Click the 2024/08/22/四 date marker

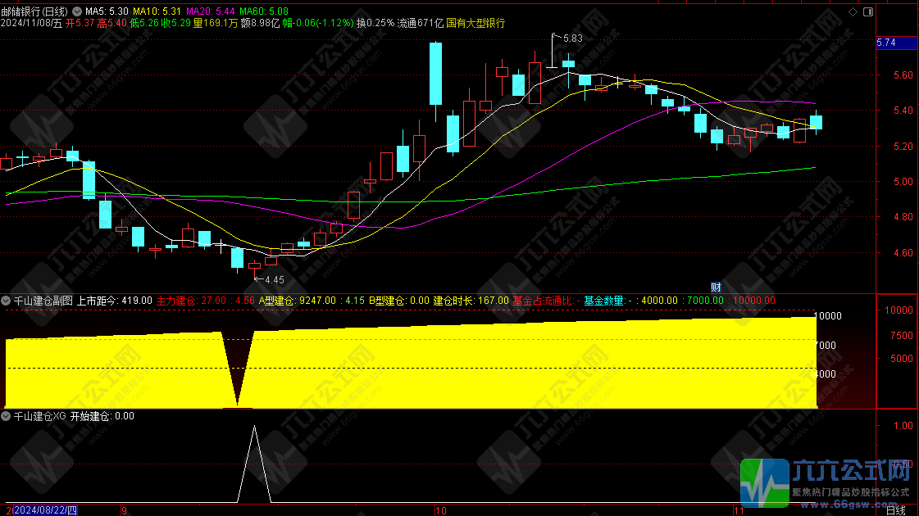pos(46,509)
